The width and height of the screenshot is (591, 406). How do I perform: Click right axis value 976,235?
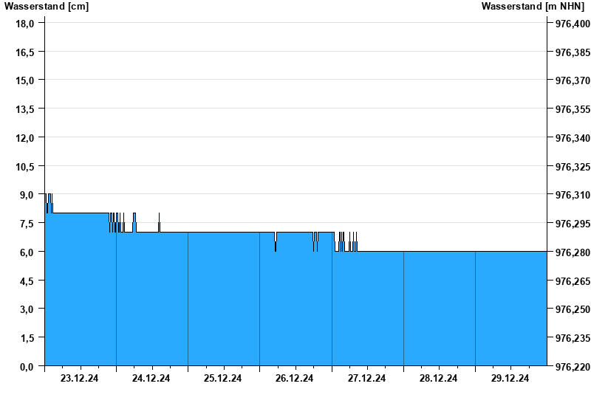[573, 338]
